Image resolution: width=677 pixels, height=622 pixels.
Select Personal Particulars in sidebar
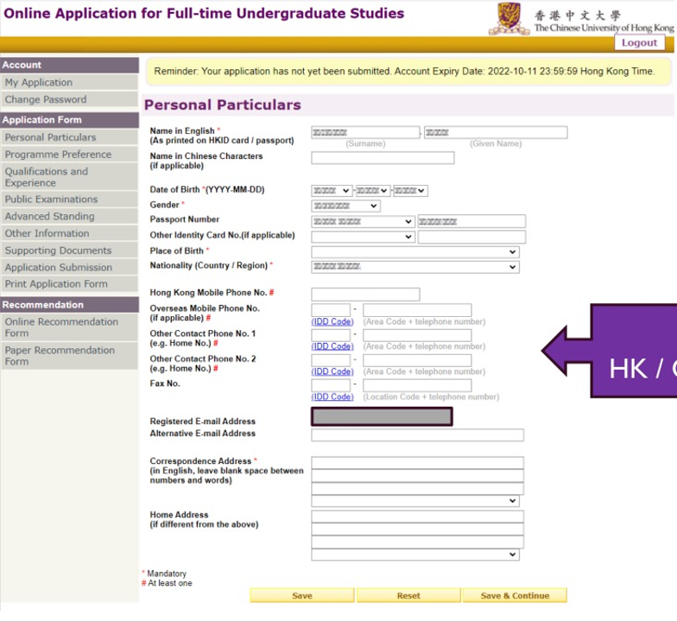pos(69,137)
